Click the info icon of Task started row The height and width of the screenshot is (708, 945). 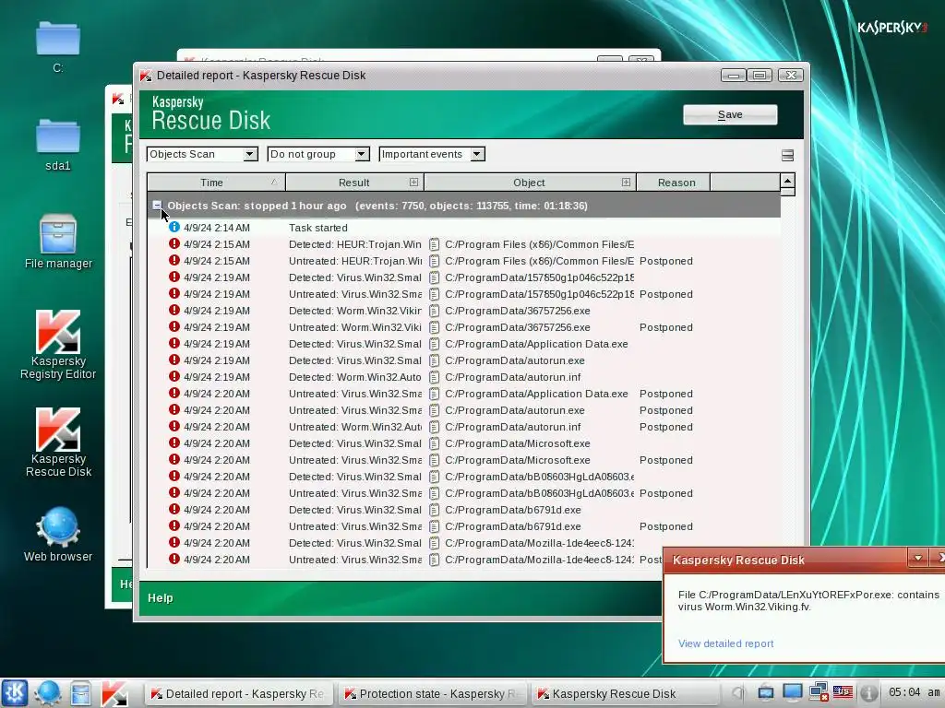pyautogui.click(x=174, y=227)
